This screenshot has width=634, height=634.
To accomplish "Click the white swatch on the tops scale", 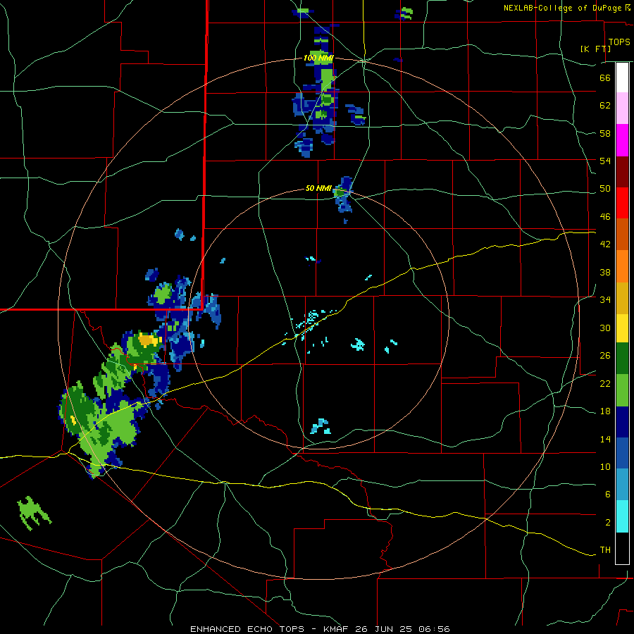I will click(x=622, y=77).
